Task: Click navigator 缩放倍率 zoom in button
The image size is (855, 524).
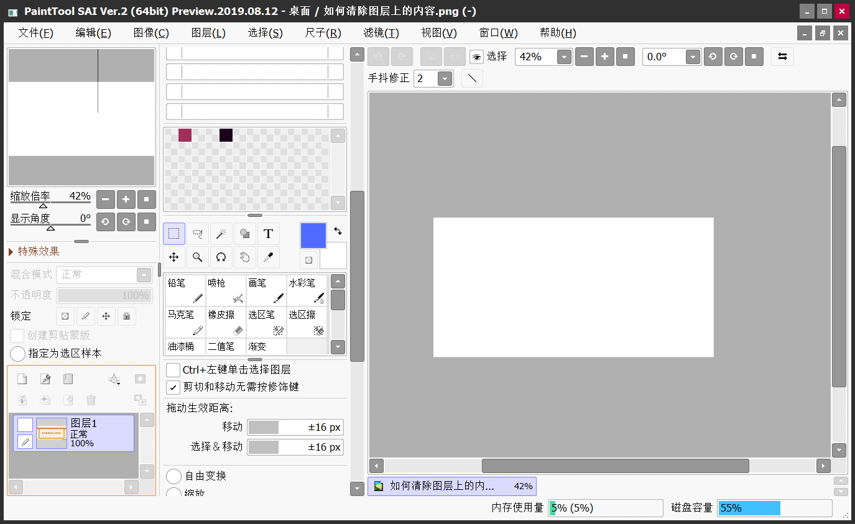Action: tap(126, 200)
